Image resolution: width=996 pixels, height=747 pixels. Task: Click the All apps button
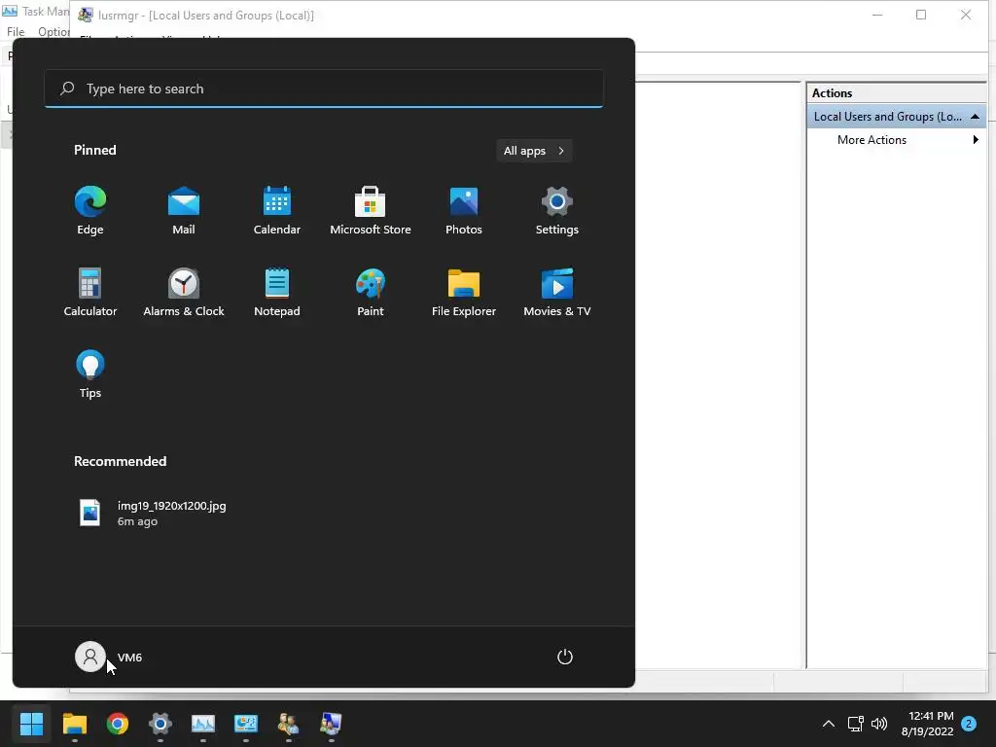coord(534,151)
